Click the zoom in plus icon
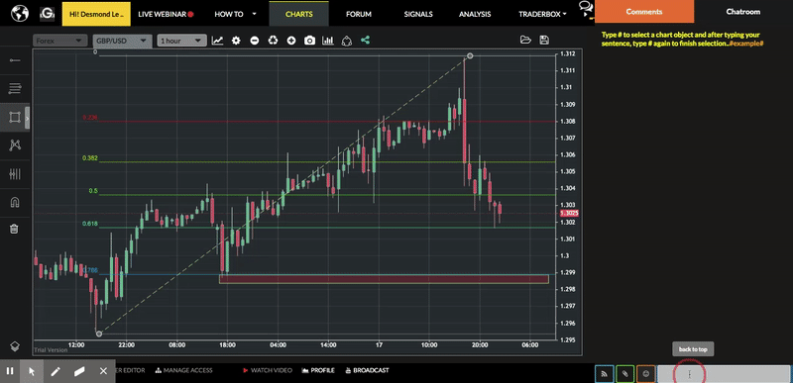Viewport: 793px width, 383px height. point(291,41)
